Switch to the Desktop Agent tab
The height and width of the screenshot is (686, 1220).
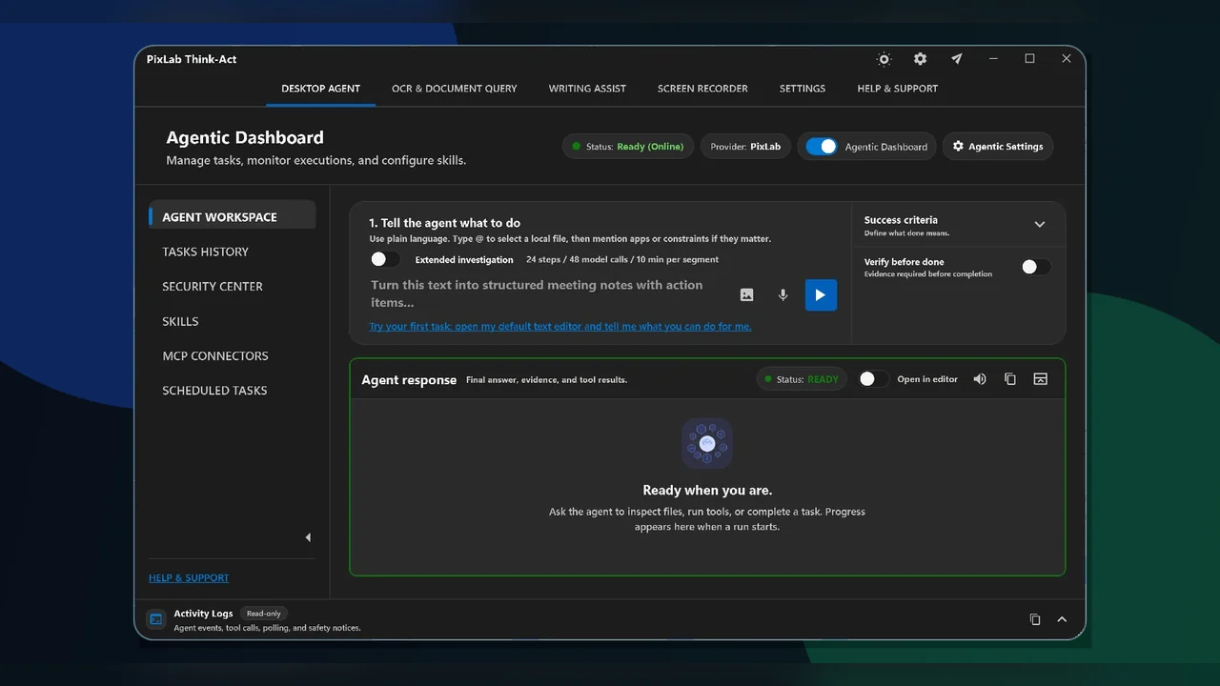320,89
